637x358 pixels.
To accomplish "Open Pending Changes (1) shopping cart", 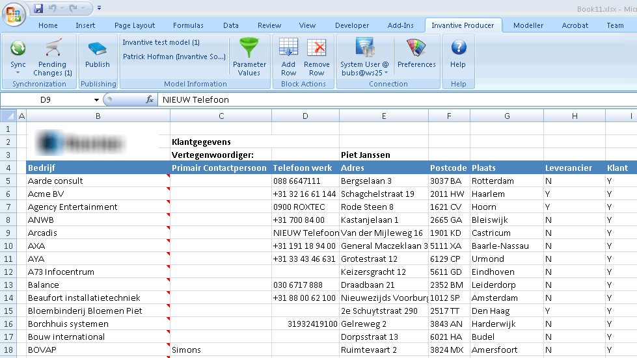I will (x=53, y=57).
